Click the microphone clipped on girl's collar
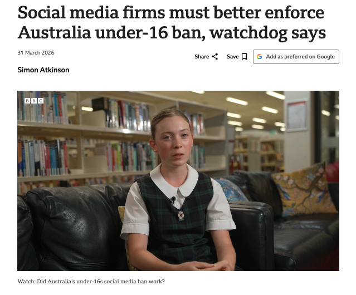The image size is (356, 295). tap(173, 200)
